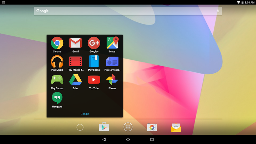Open the Chrome app
This screenshot has width=256, height=144.
point(57,43)
